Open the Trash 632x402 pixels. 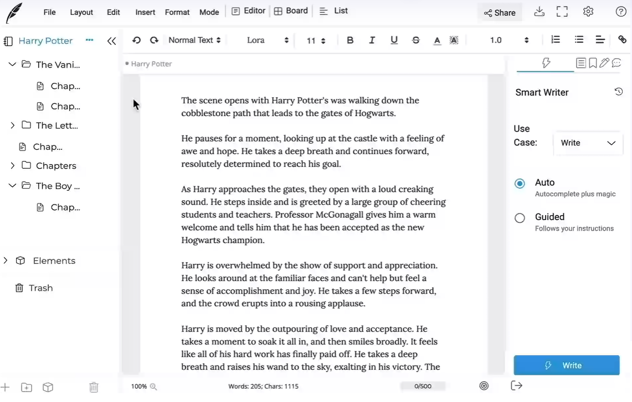(34, 288)
